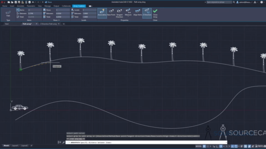The image size is (266, 149).
Task: Edit the Levels count field
Action: (x=89, y=10)
